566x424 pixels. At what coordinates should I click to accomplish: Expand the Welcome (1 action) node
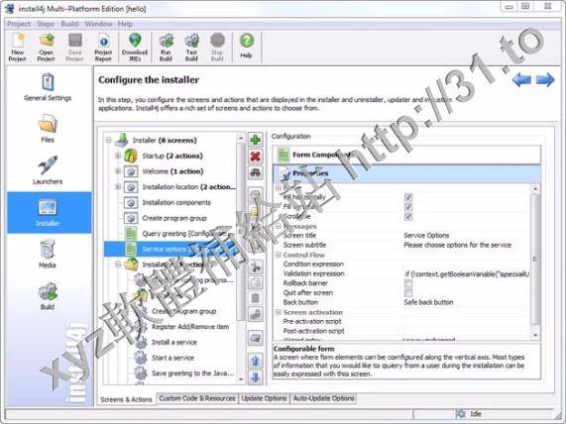[118, 171]
